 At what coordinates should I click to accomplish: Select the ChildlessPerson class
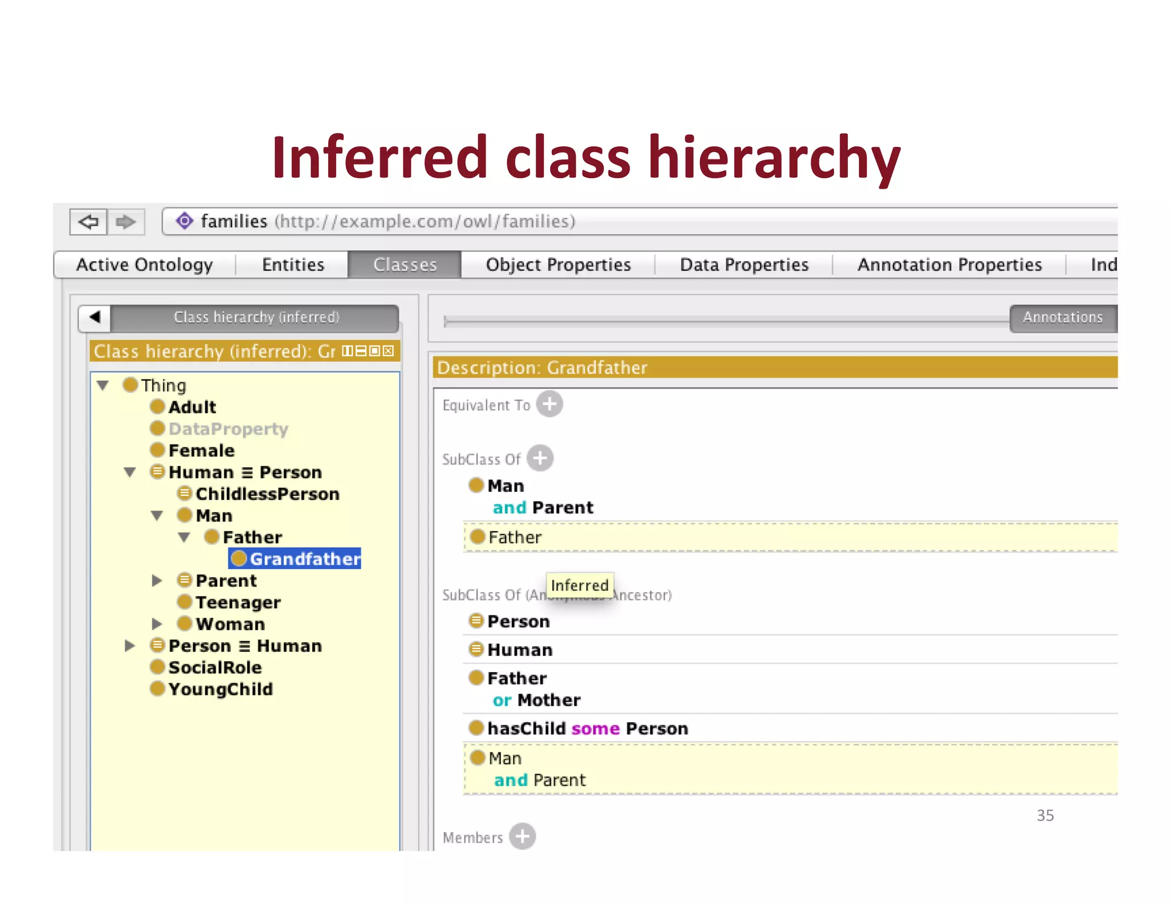pyautogui.click(x=268, y=494)
